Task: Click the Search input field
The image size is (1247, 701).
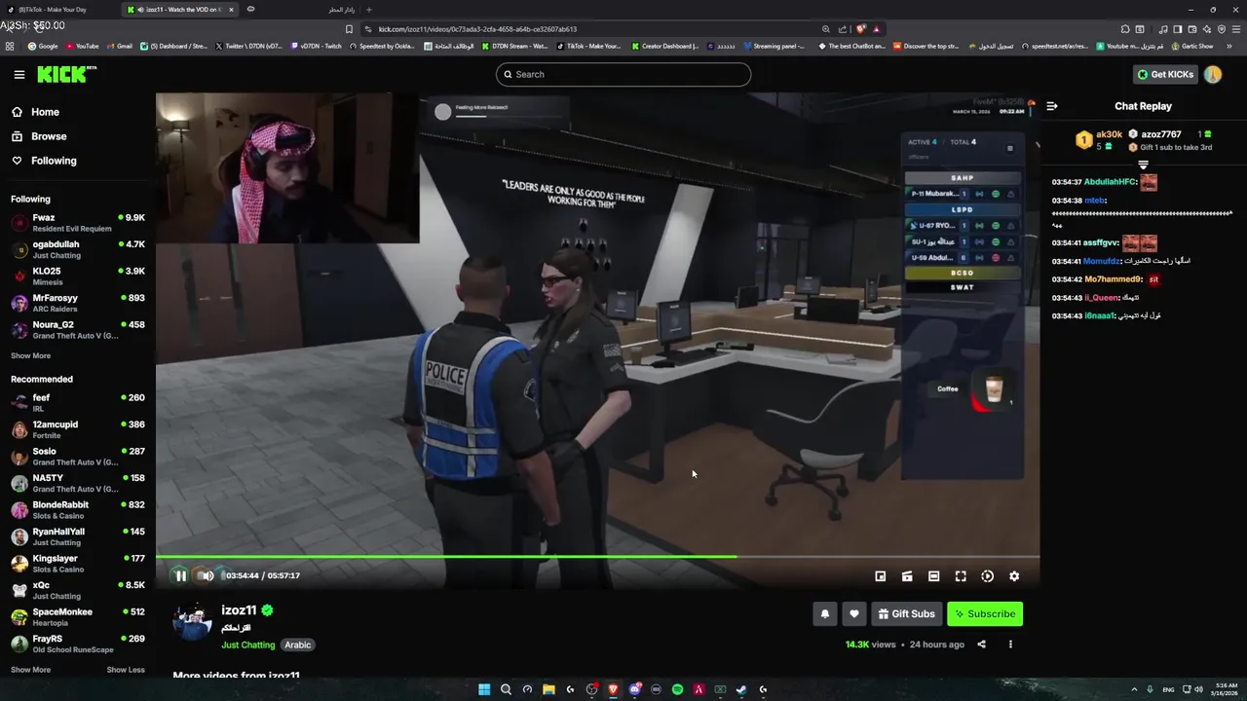Action: click(623, 74)
